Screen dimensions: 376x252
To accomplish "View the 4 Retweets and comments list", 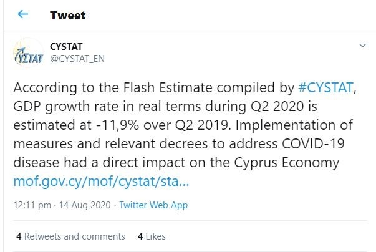I will [x=70, y=236].
